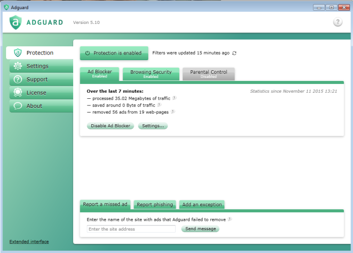The image size is (353, 253).
Task: Open the About section
Action: [42, 106]
